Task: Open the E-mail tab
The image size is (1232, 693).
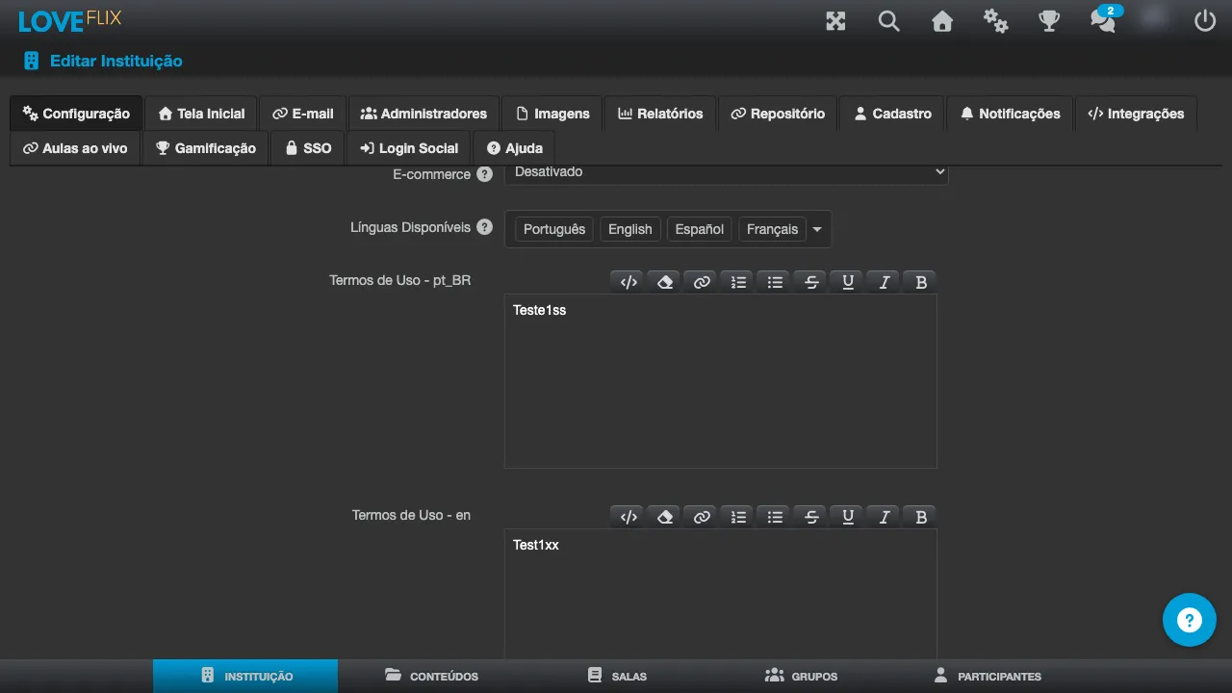Action: pyautogui.click(x=303, y=114)
